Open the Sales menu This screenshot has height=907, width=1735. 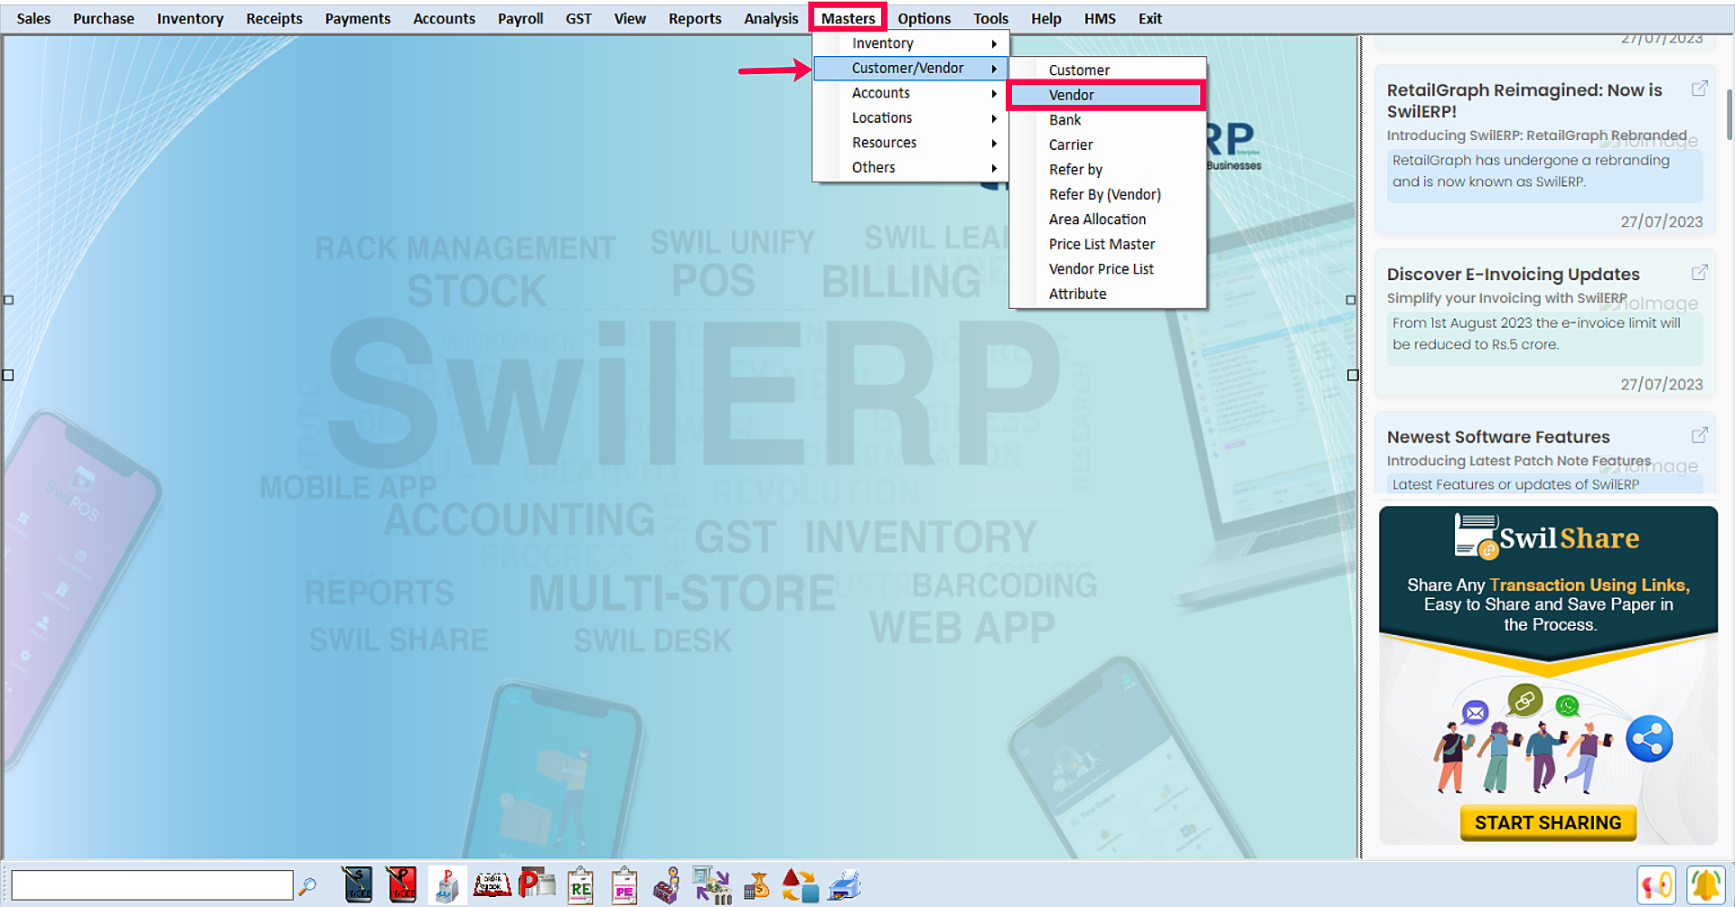[33, 18]
